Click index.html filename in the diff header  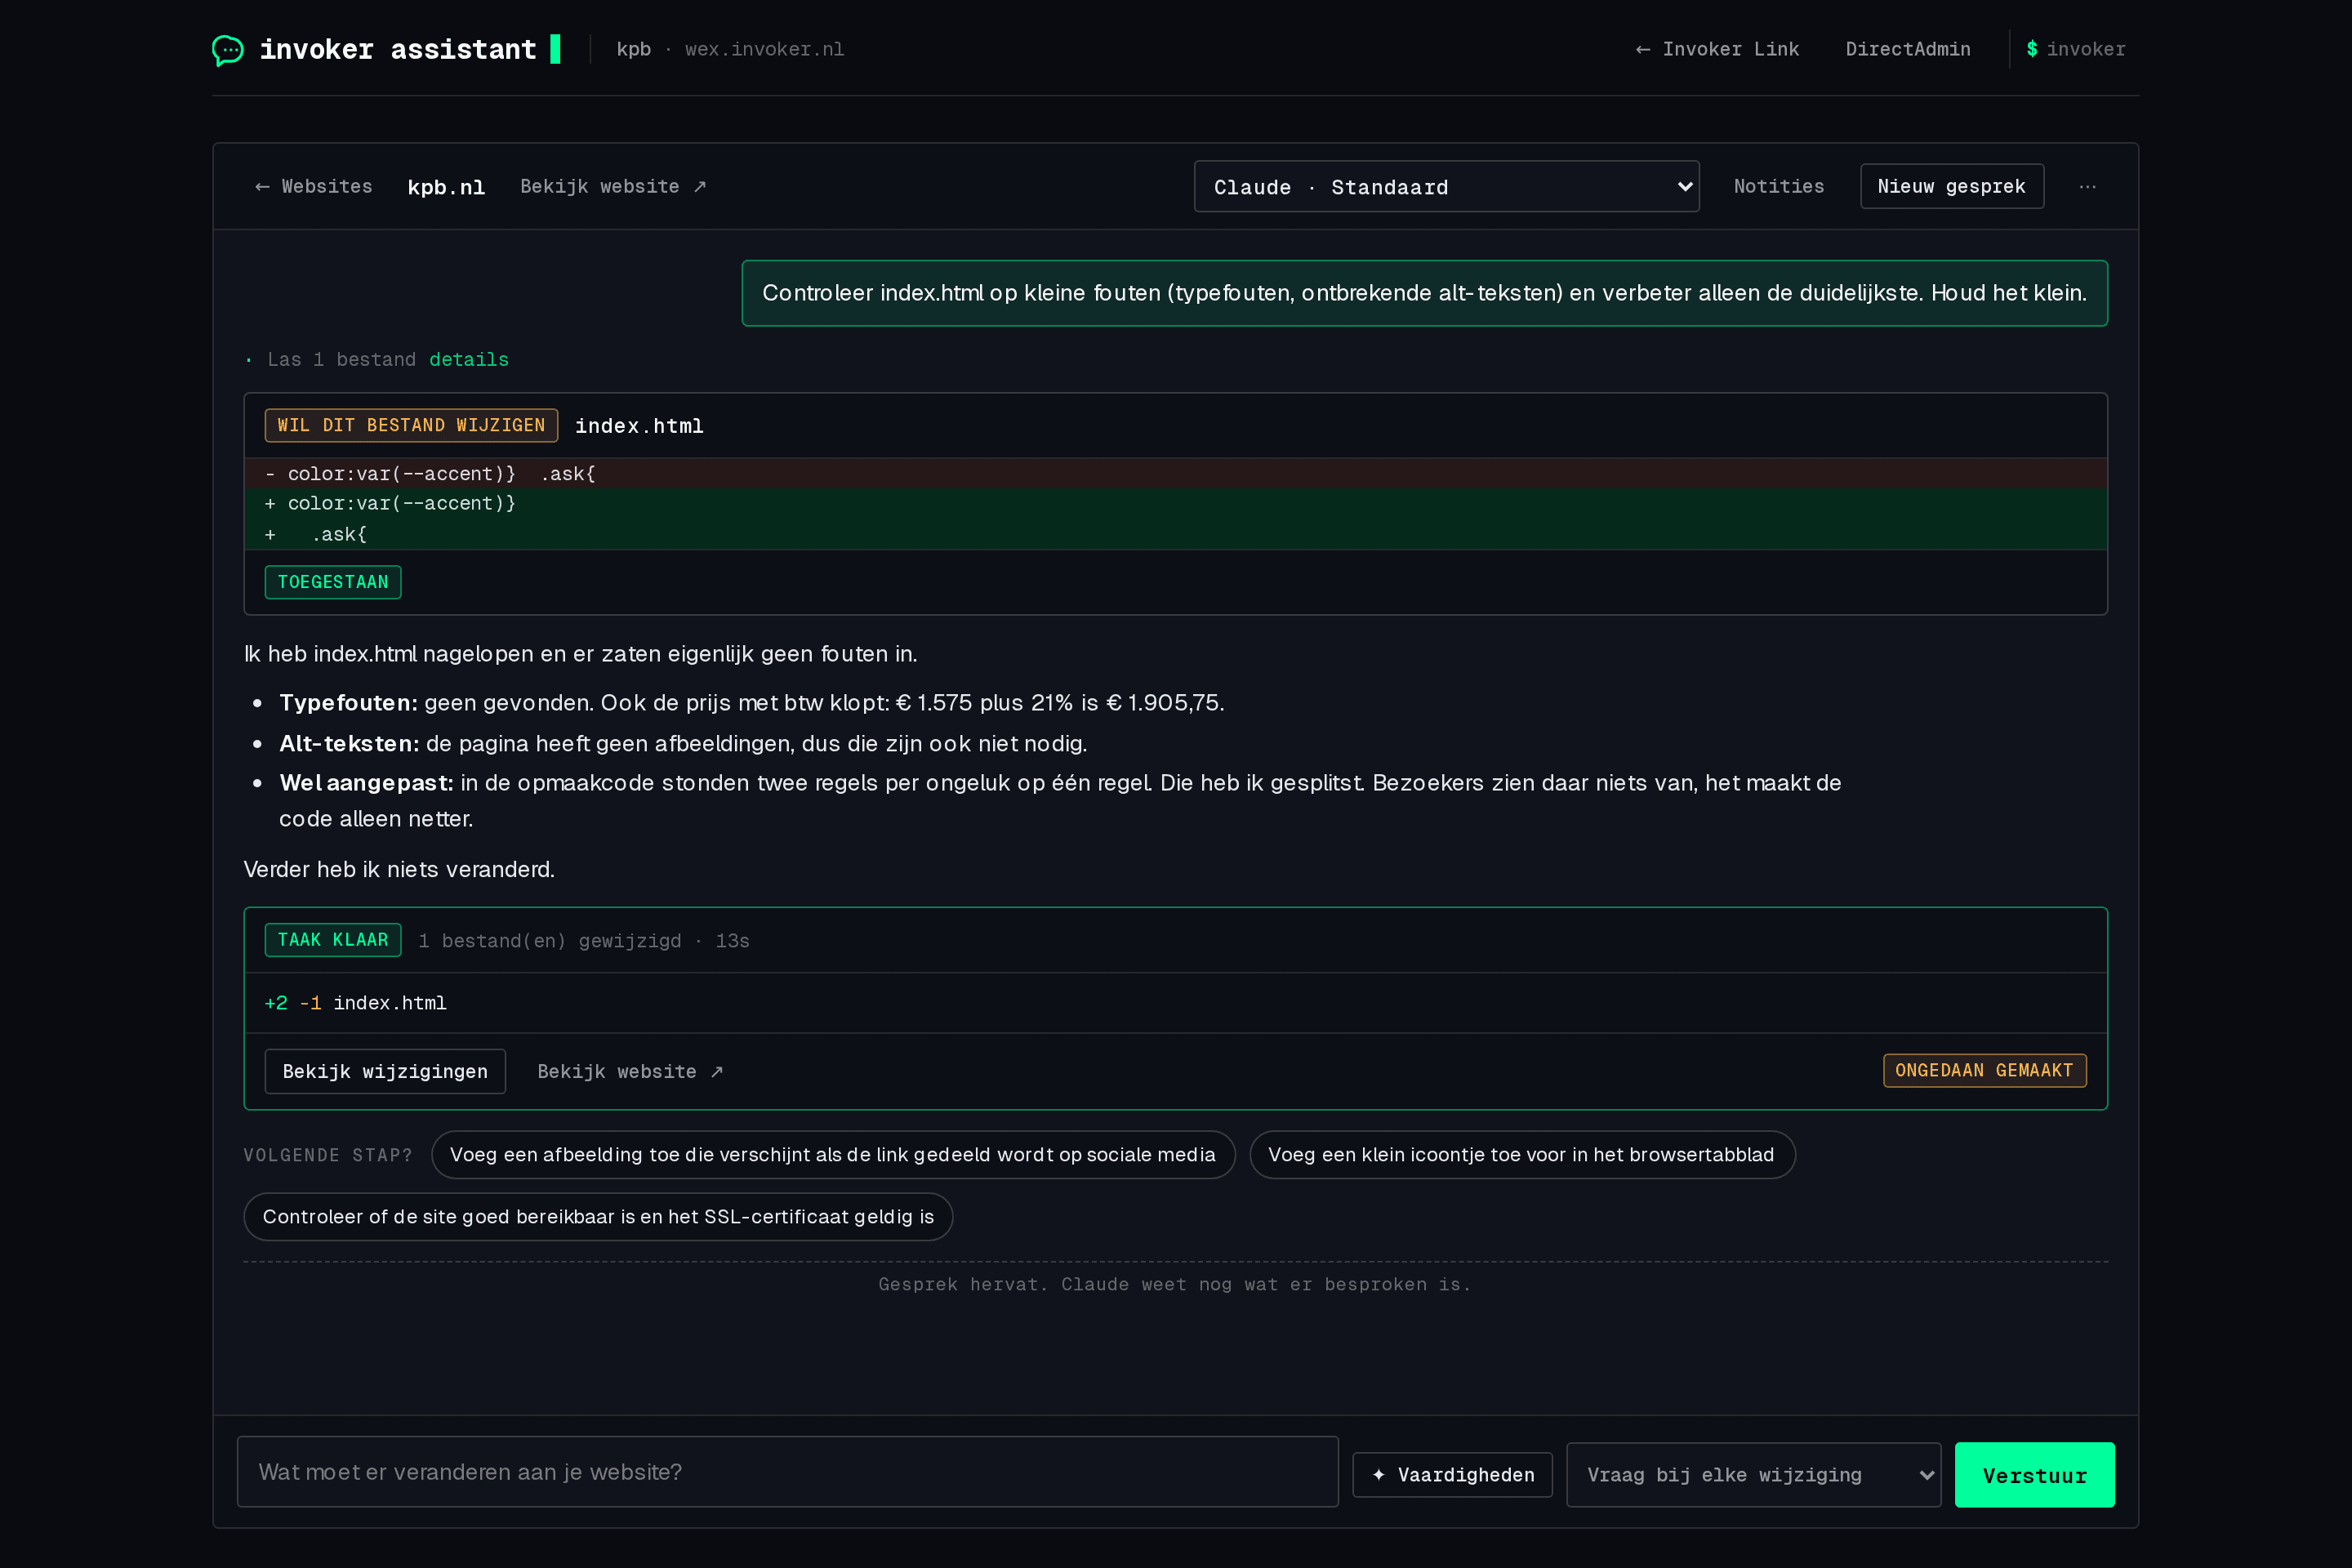(x=639, y=426)
